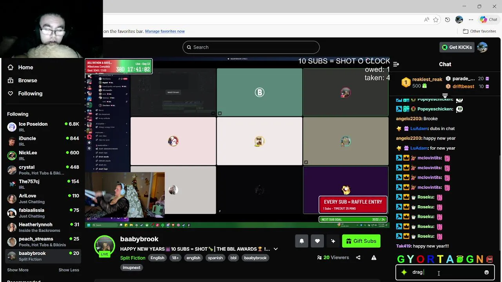502x282 pixels.
Task: Collapse the chat panel with the arrow icon
Action: pos(396,64)
